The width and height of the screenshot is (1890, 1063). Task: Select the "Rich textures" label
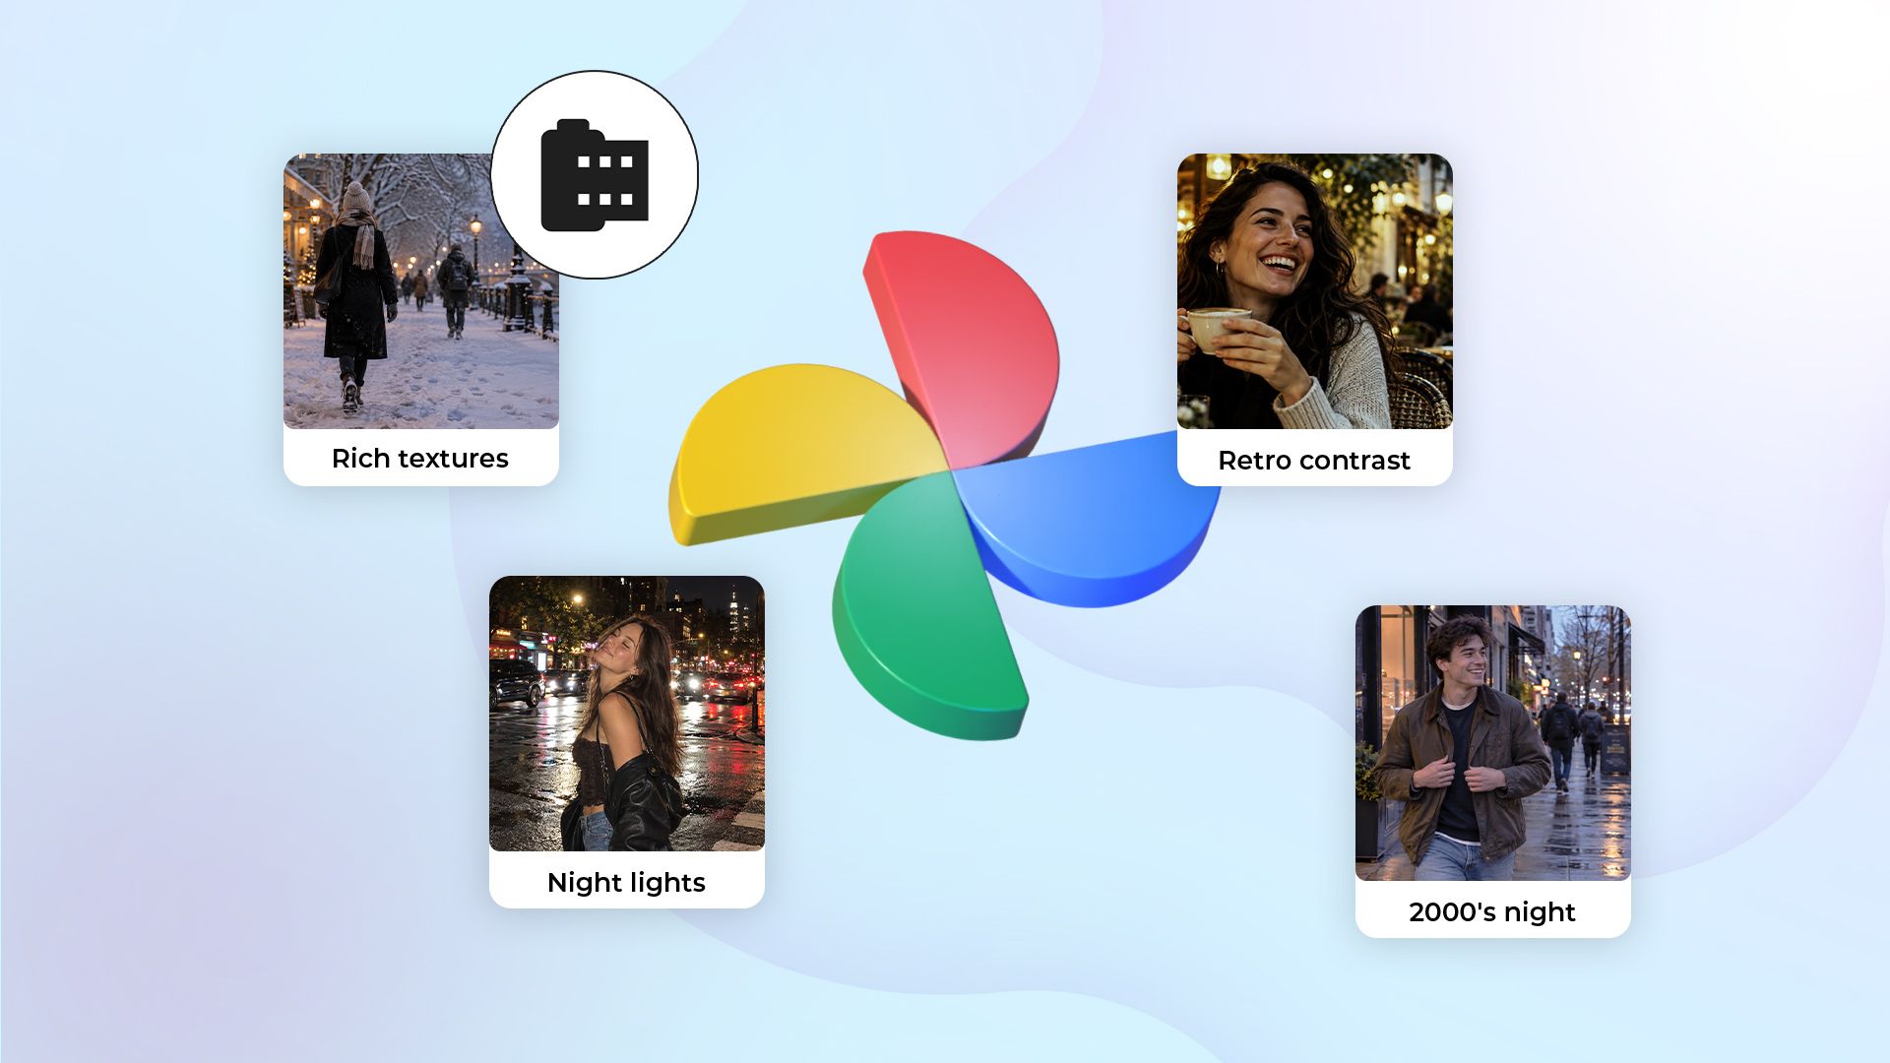[420, 459]
